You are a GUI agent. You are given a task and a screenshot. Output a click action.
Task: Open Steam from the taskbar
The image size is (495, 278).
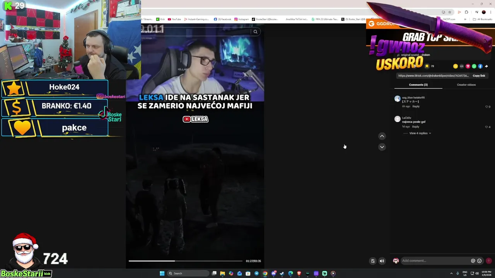tap(282, 273)
